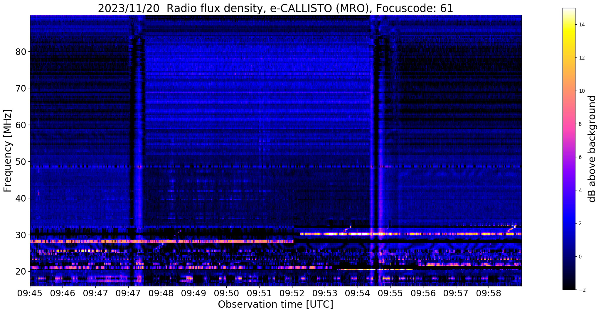The height and width of the screenshot is (313, 601).
Task: Click the 09:50 time tick label
Action: point(226,293)
